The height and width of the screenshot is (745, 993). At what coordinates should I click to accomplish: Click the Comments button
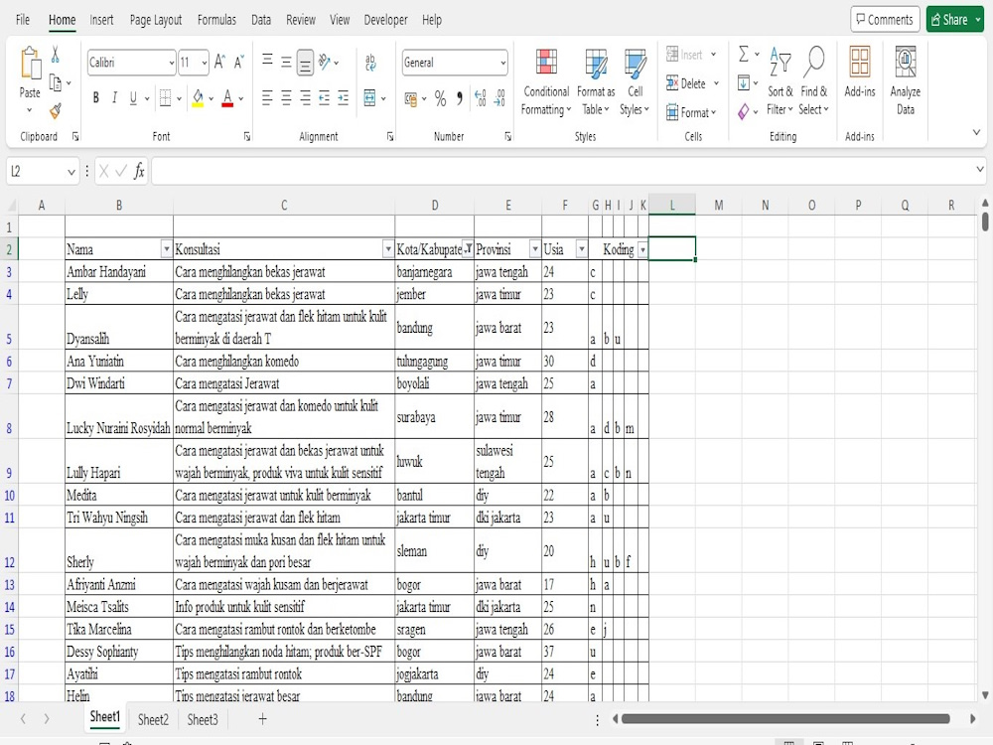884,20
